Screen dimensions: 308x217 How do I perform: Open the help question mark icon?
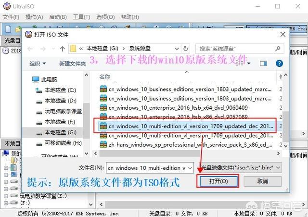click(279, 63)
